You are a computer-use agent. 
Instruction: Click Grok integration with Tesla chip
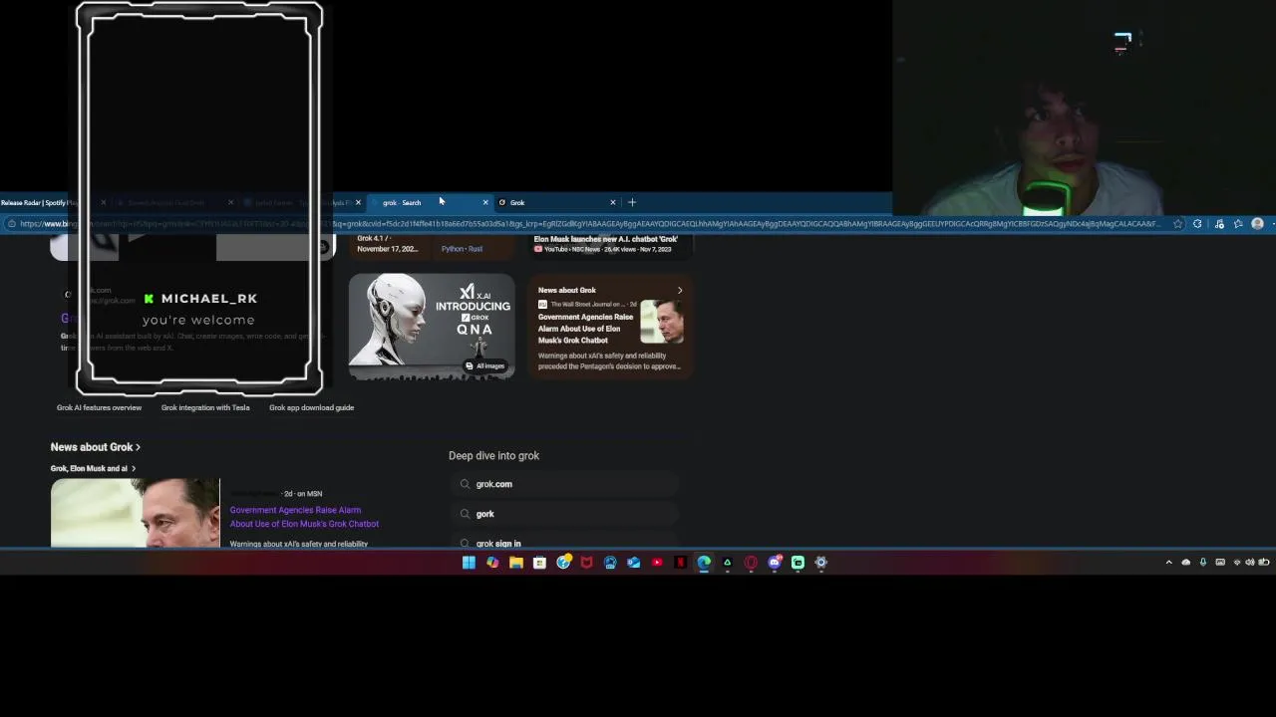click(205, 407)
